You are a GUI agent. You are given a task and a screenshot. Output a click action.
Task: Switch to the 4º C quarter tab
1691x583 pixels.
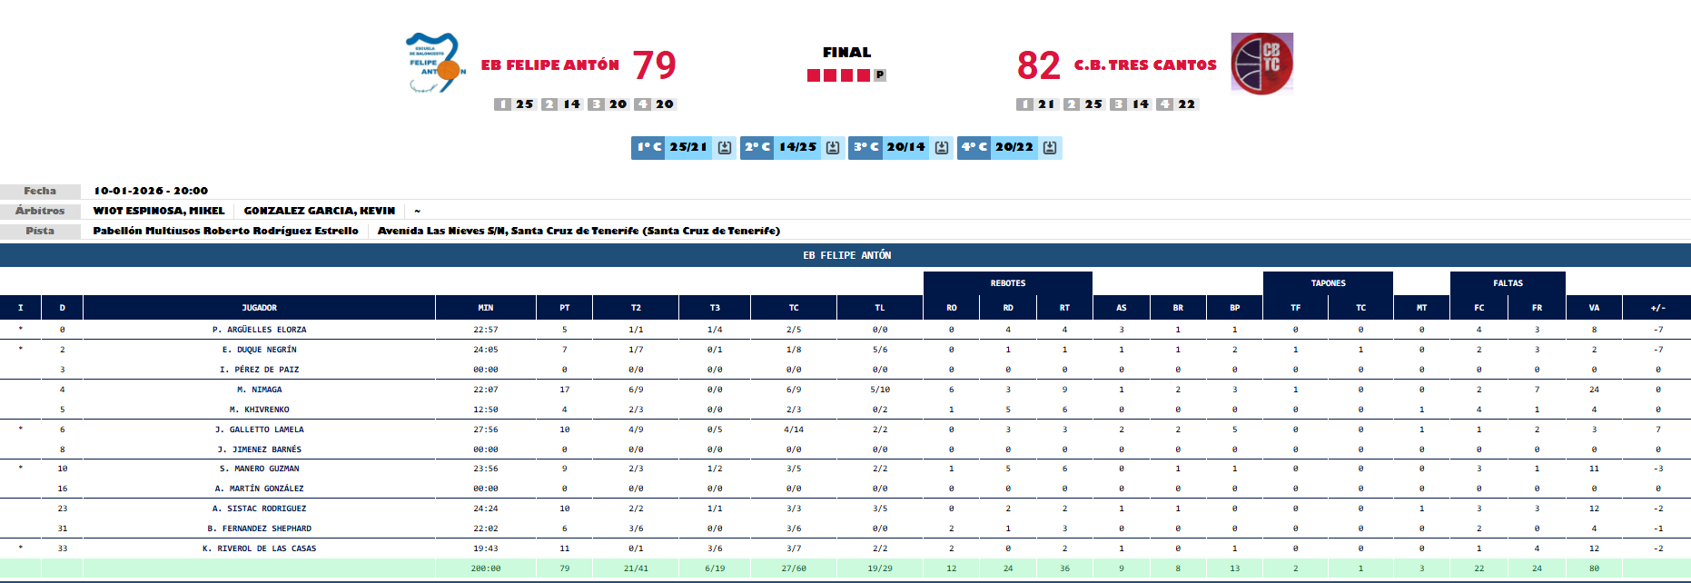coord(974,148)
